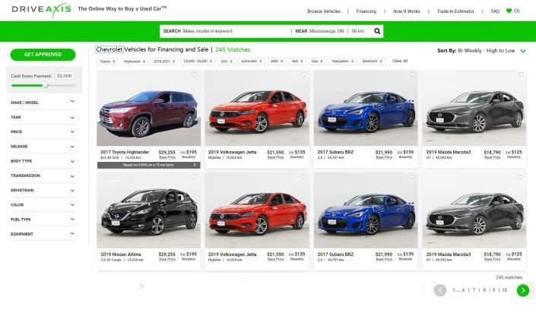
Task: Open the Trade-in Estimator
Action: pos(455,11)
